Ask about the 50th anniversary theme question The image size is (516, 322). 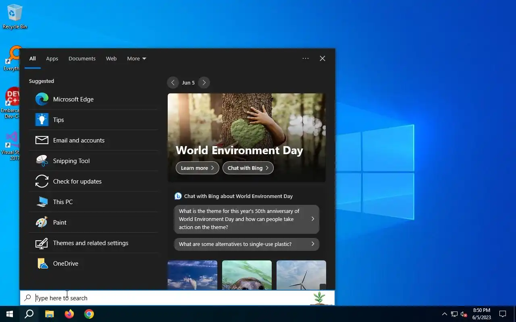coord(247,219)
